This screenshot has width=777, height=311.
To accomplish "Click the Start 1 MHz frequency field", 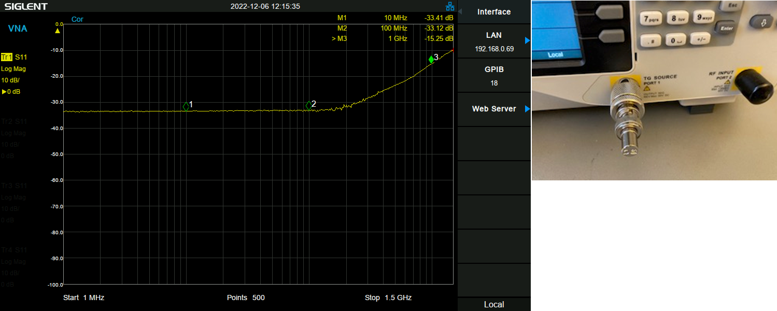I will [84, 298].
